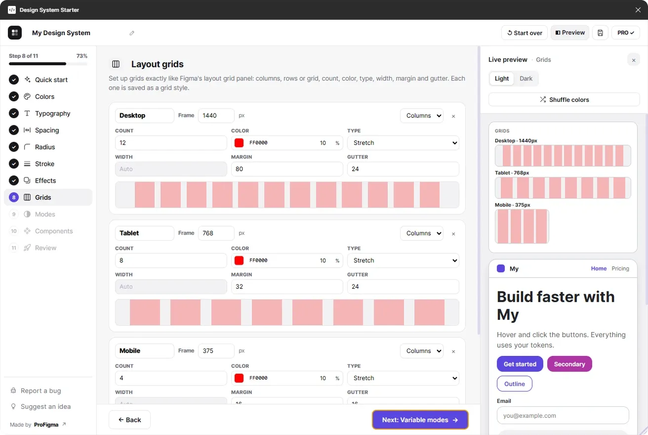Click the Typography icon in sidebar

click(x=27, y=114)
